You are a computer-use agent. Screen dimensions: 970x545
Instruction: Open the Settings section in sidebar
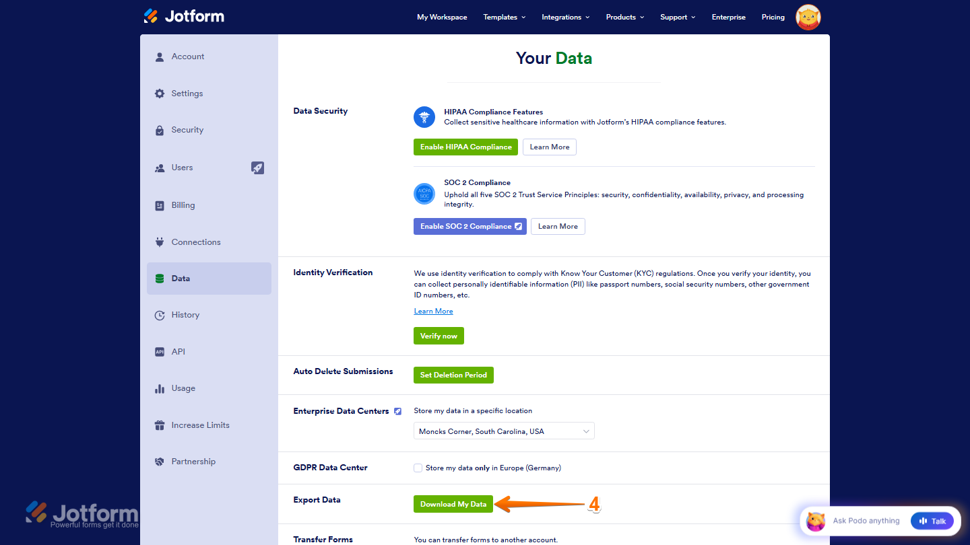coord(209,94)
